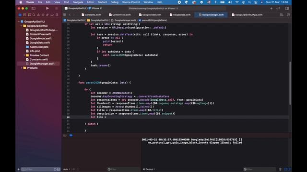
Task: Open the Debug menu
Action: click(115, 2)
